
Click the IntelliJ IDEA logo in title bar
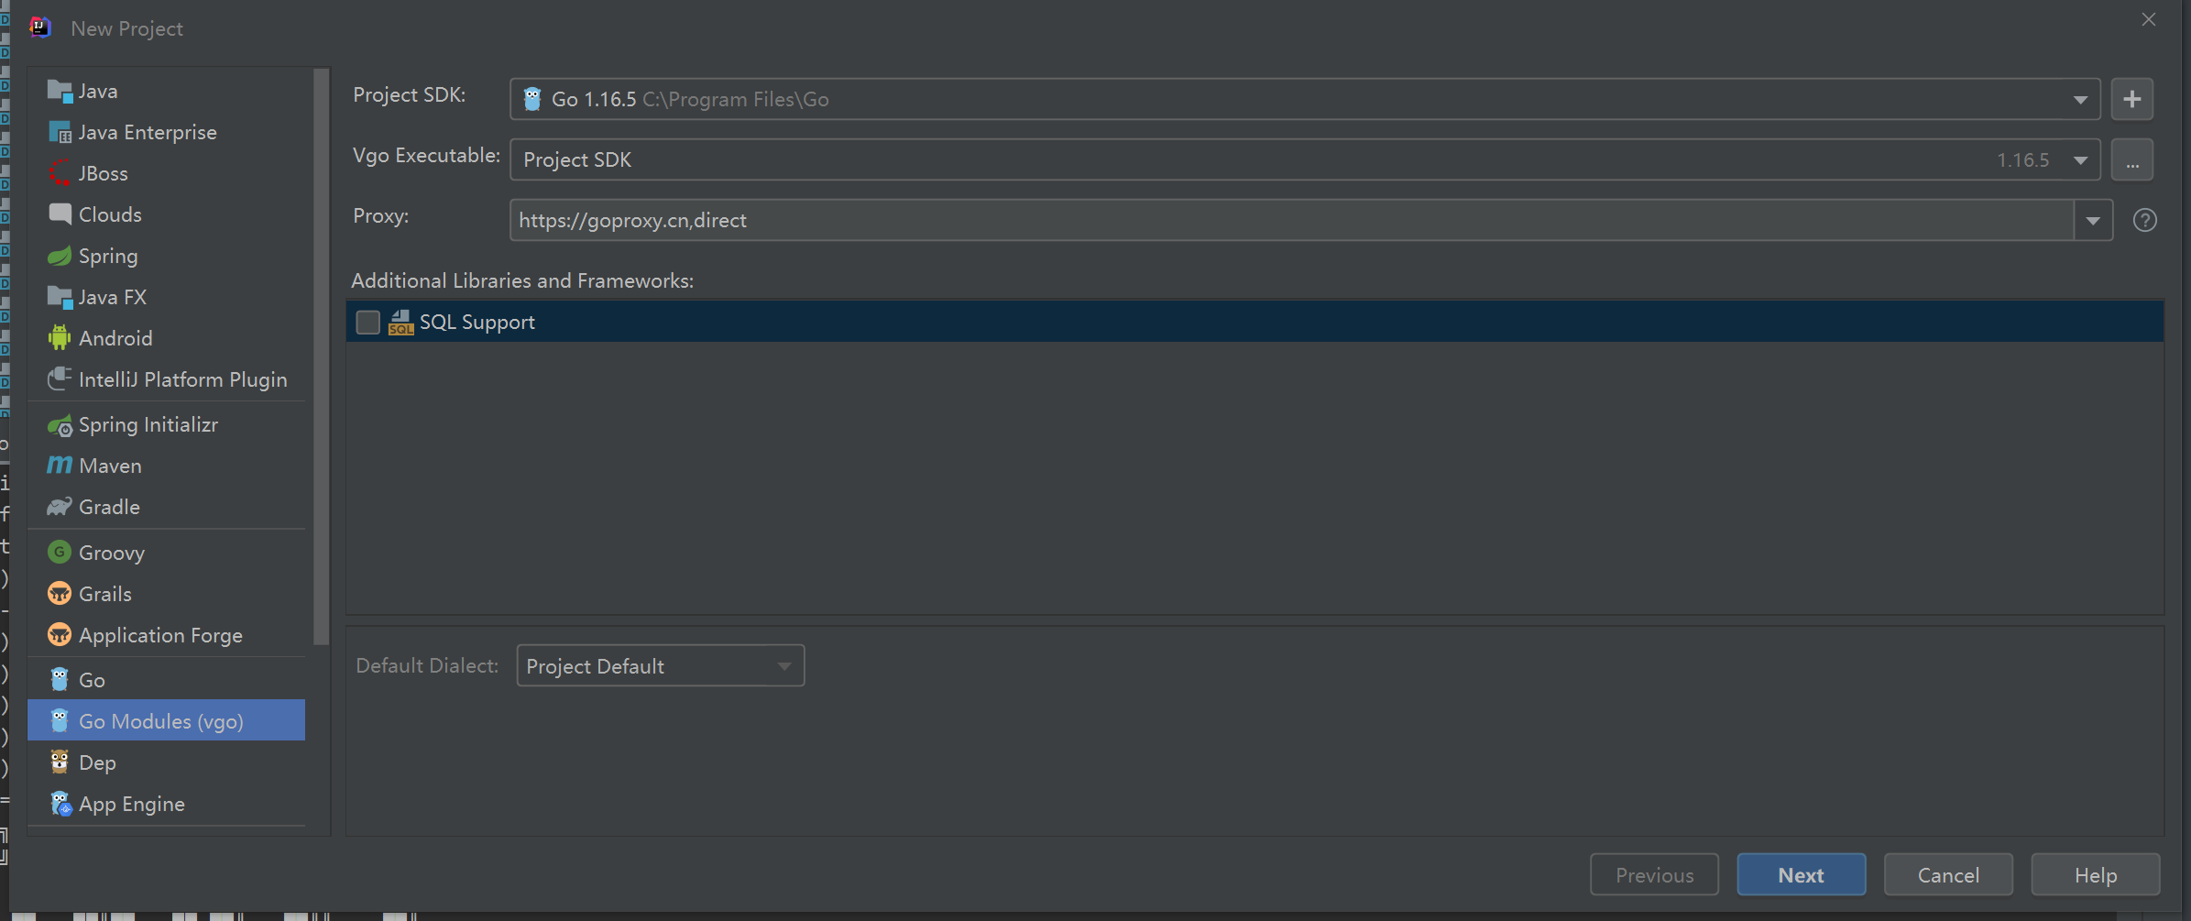click(x=39, y=27)
